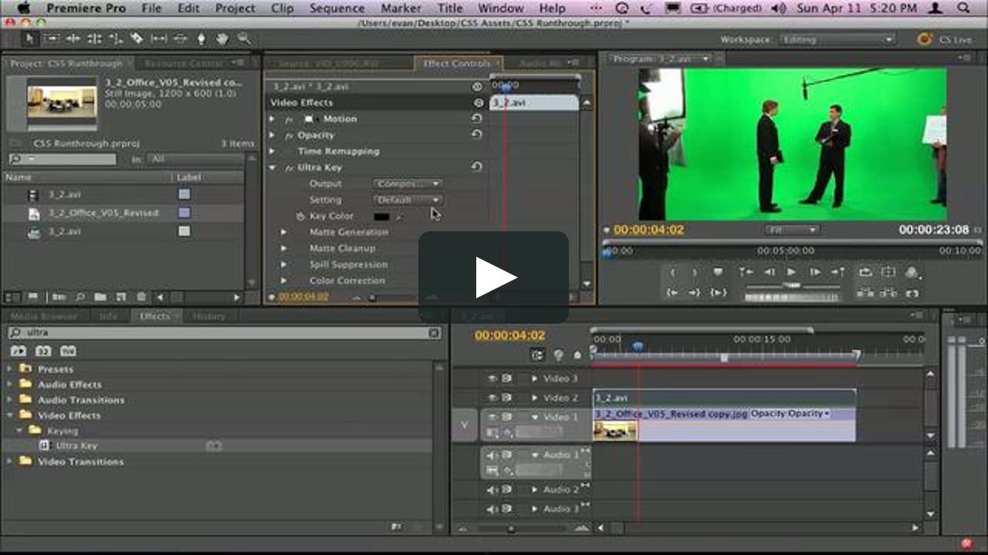Click the Set Encore chapter marker icon
988x555 pixels.
pos(558,355)
